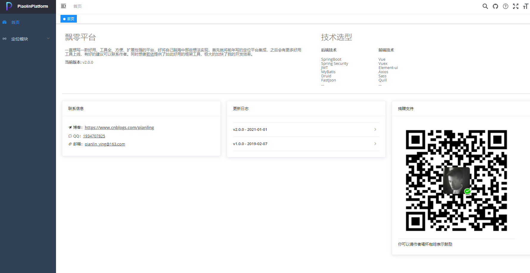
Task: Click the dashboard icon beside 首页 in sidebar
Action: click(x=4, y=22)
